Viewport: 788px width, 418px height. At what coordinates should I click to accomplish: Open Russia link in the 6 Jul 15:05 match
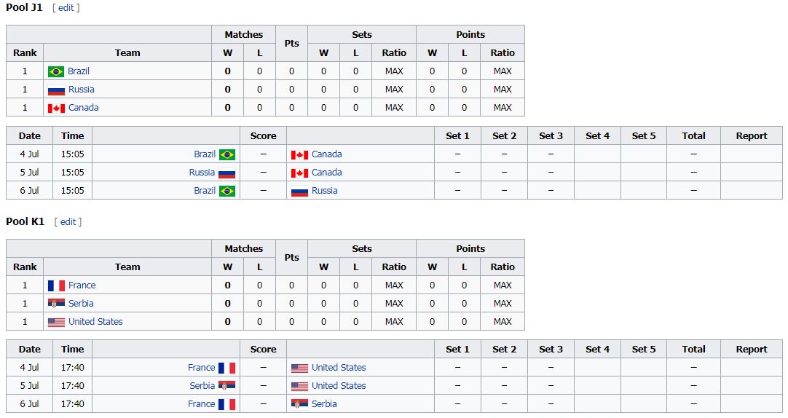(325, 190)
